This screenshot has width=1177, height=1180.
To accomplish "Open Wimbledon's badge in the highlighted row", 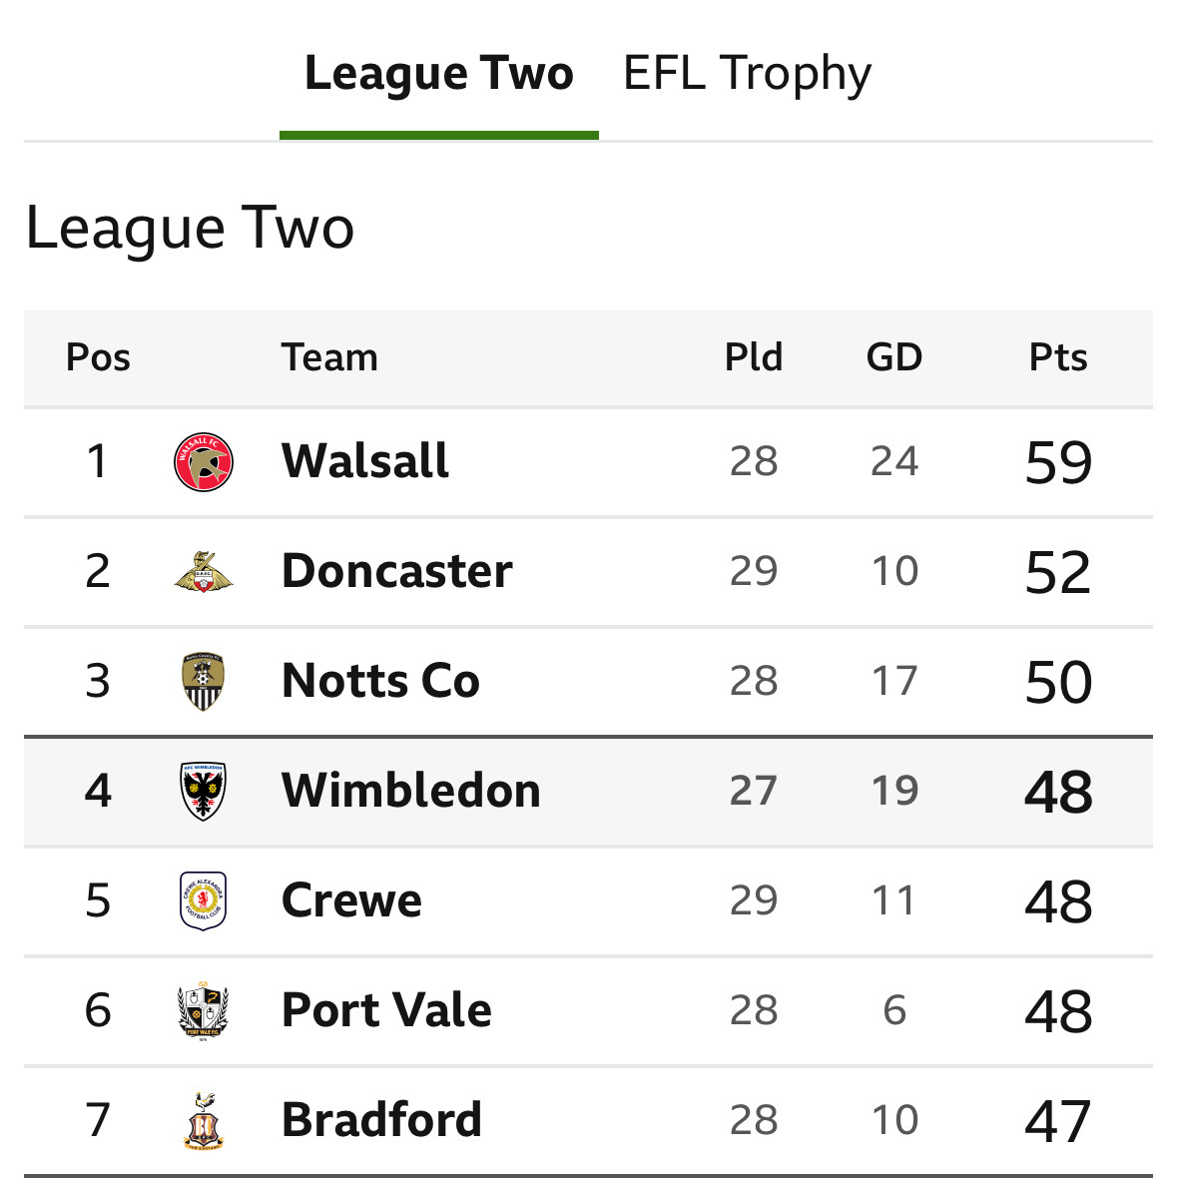I will point(204,791).
